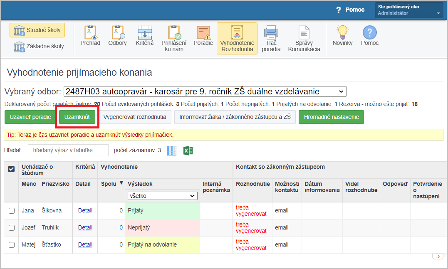Open the Vybraný odbor dropdown

(205, 91)
